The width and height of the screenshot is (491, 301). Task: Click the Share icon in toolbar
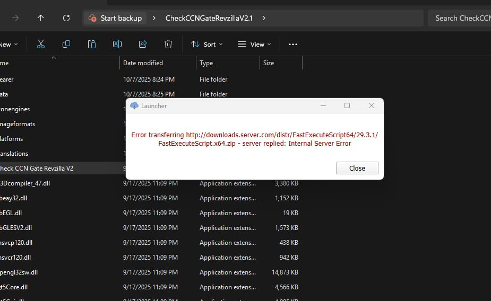click(x=143, y=45)
